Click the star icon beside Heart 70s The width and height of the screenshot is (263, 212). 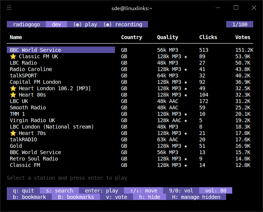(x=13, y=133)
